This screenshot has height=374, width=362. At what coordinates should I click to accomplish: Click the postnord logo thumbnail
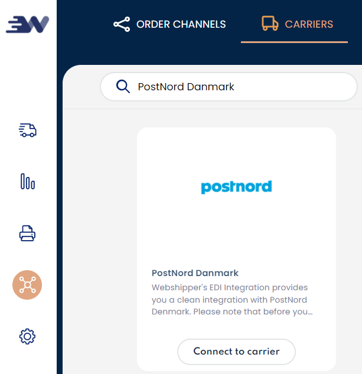pos(236,187)
